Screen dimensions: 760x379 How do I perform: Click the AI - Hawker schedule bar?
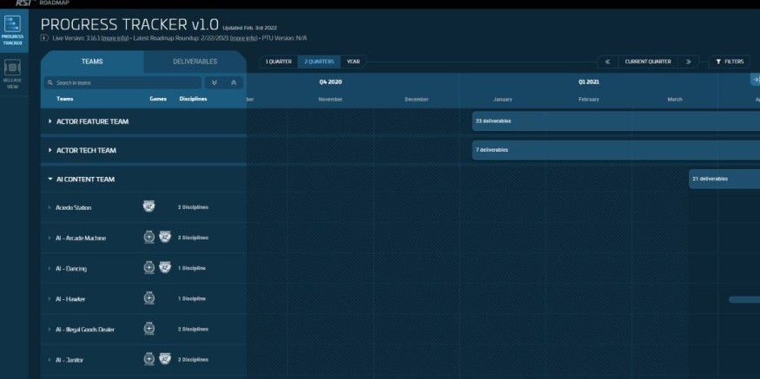click(x=744, y=299)
